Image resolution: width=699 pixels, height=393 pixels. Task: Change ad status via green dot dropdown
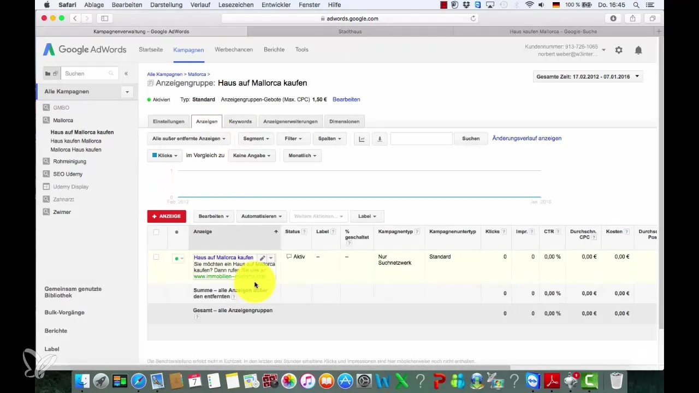coord(179,258)
